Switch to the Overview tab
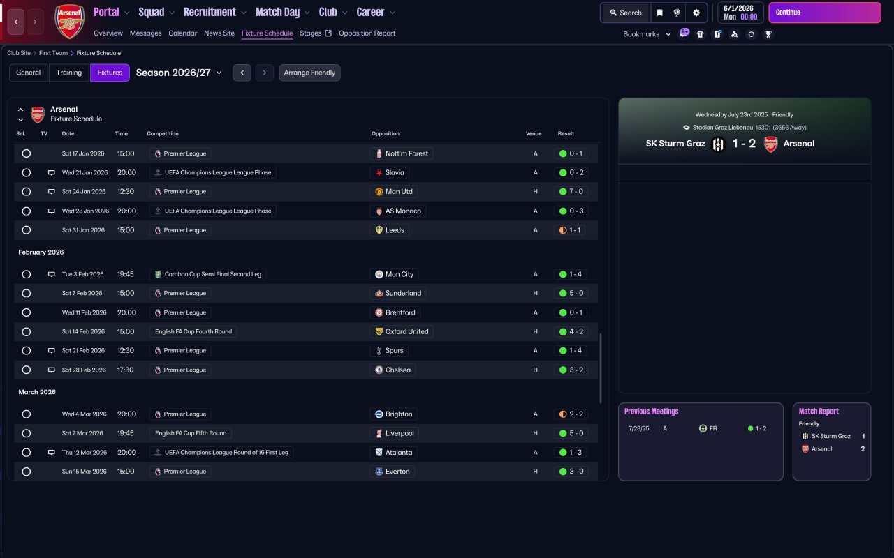Viewport: 894px width, 558px height. [108, 33]
